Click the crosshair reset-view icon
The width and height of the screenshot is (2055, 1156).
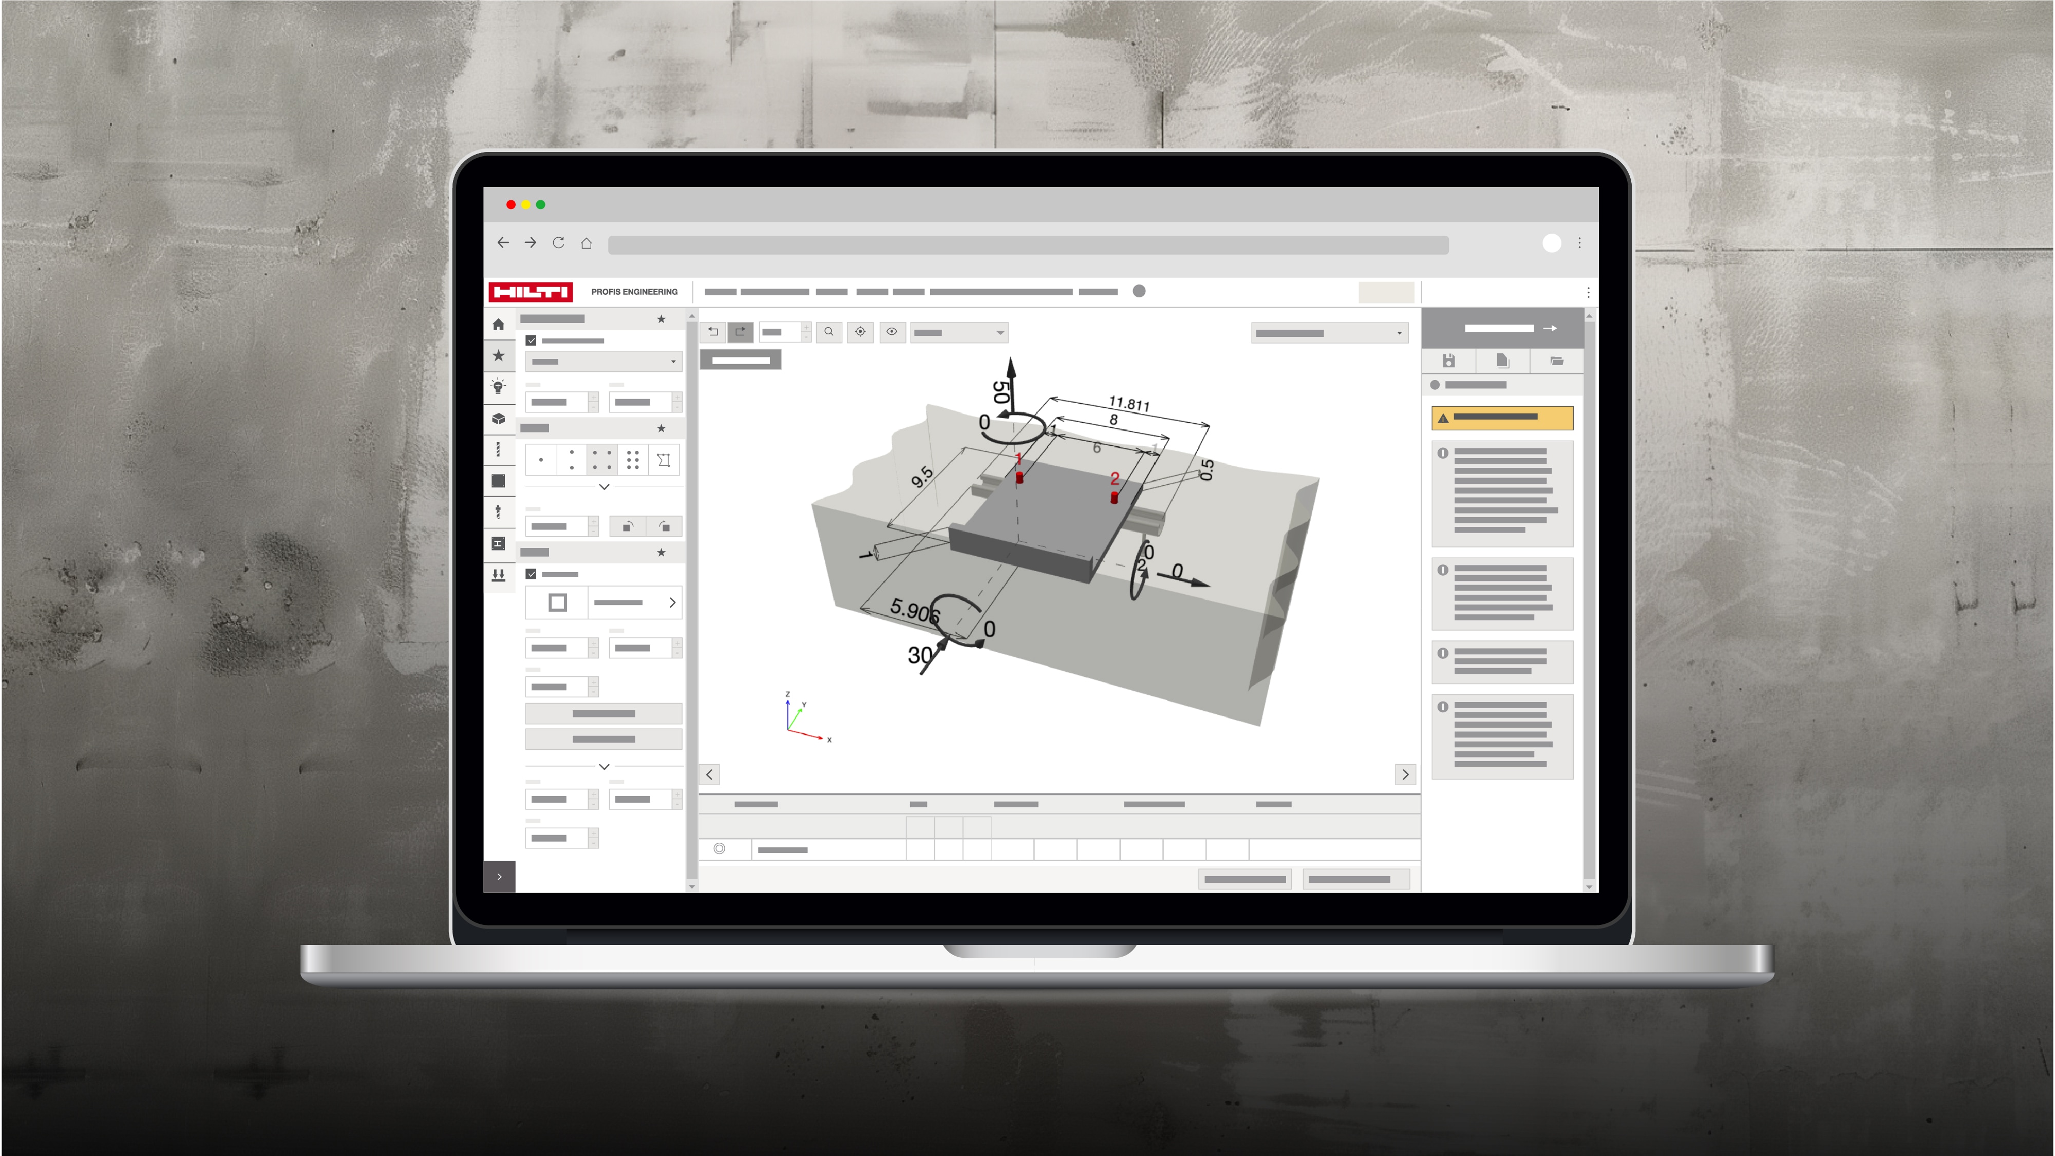[861, 332]
